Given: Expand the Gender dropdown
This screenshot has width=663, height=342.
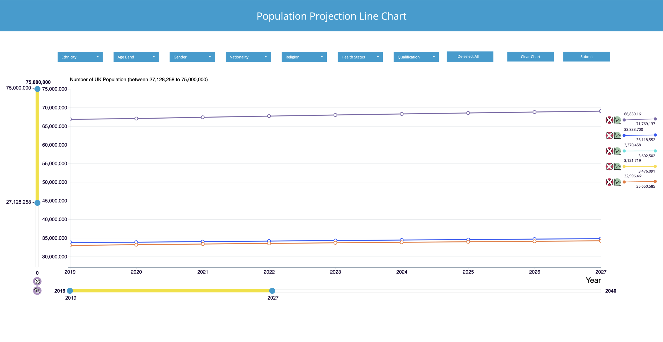Looking at the screenshot, I should (192, 57).
